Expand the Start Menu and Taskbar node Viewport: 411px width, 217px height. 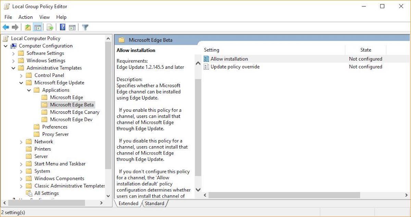[21, 164]
